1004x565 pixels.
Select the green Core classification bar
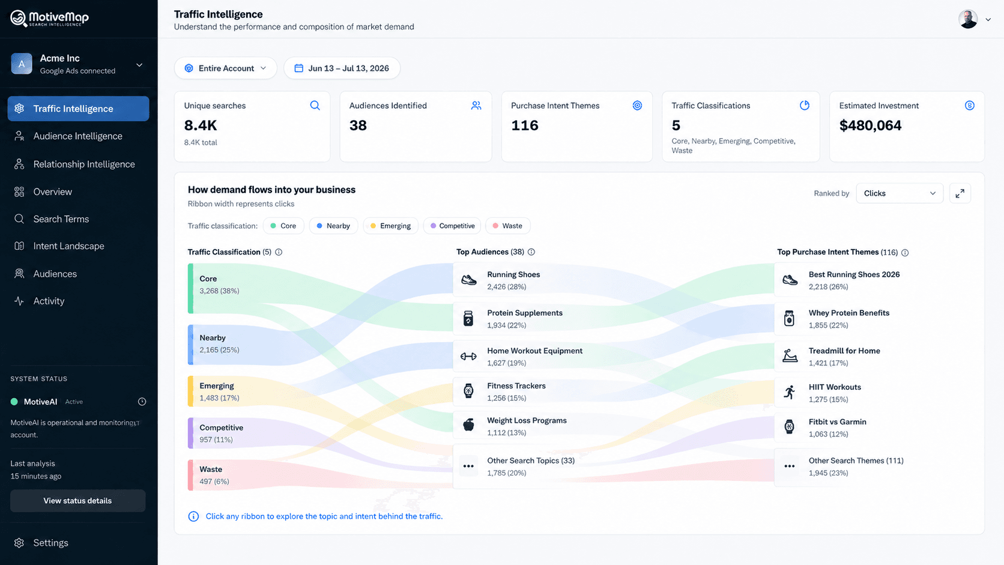point(190,288)
